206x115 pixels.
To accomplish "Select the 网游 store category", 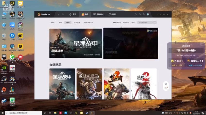I will 68,22.
